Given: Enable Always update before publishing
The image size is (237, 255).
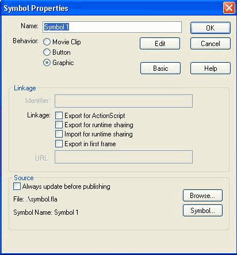Looking at the screenshot, I should (17, 187).
